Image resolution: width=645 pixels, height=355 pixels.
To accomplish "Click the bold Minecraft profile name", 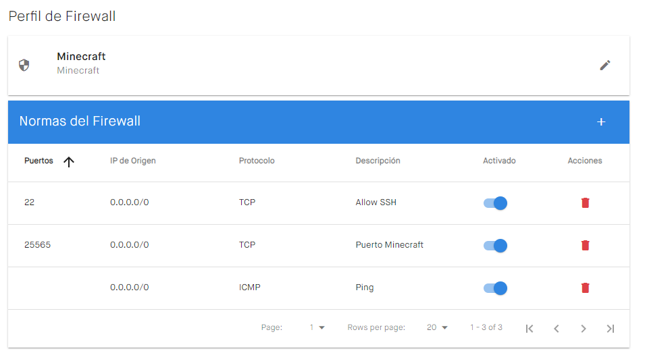I will (81, 56).
